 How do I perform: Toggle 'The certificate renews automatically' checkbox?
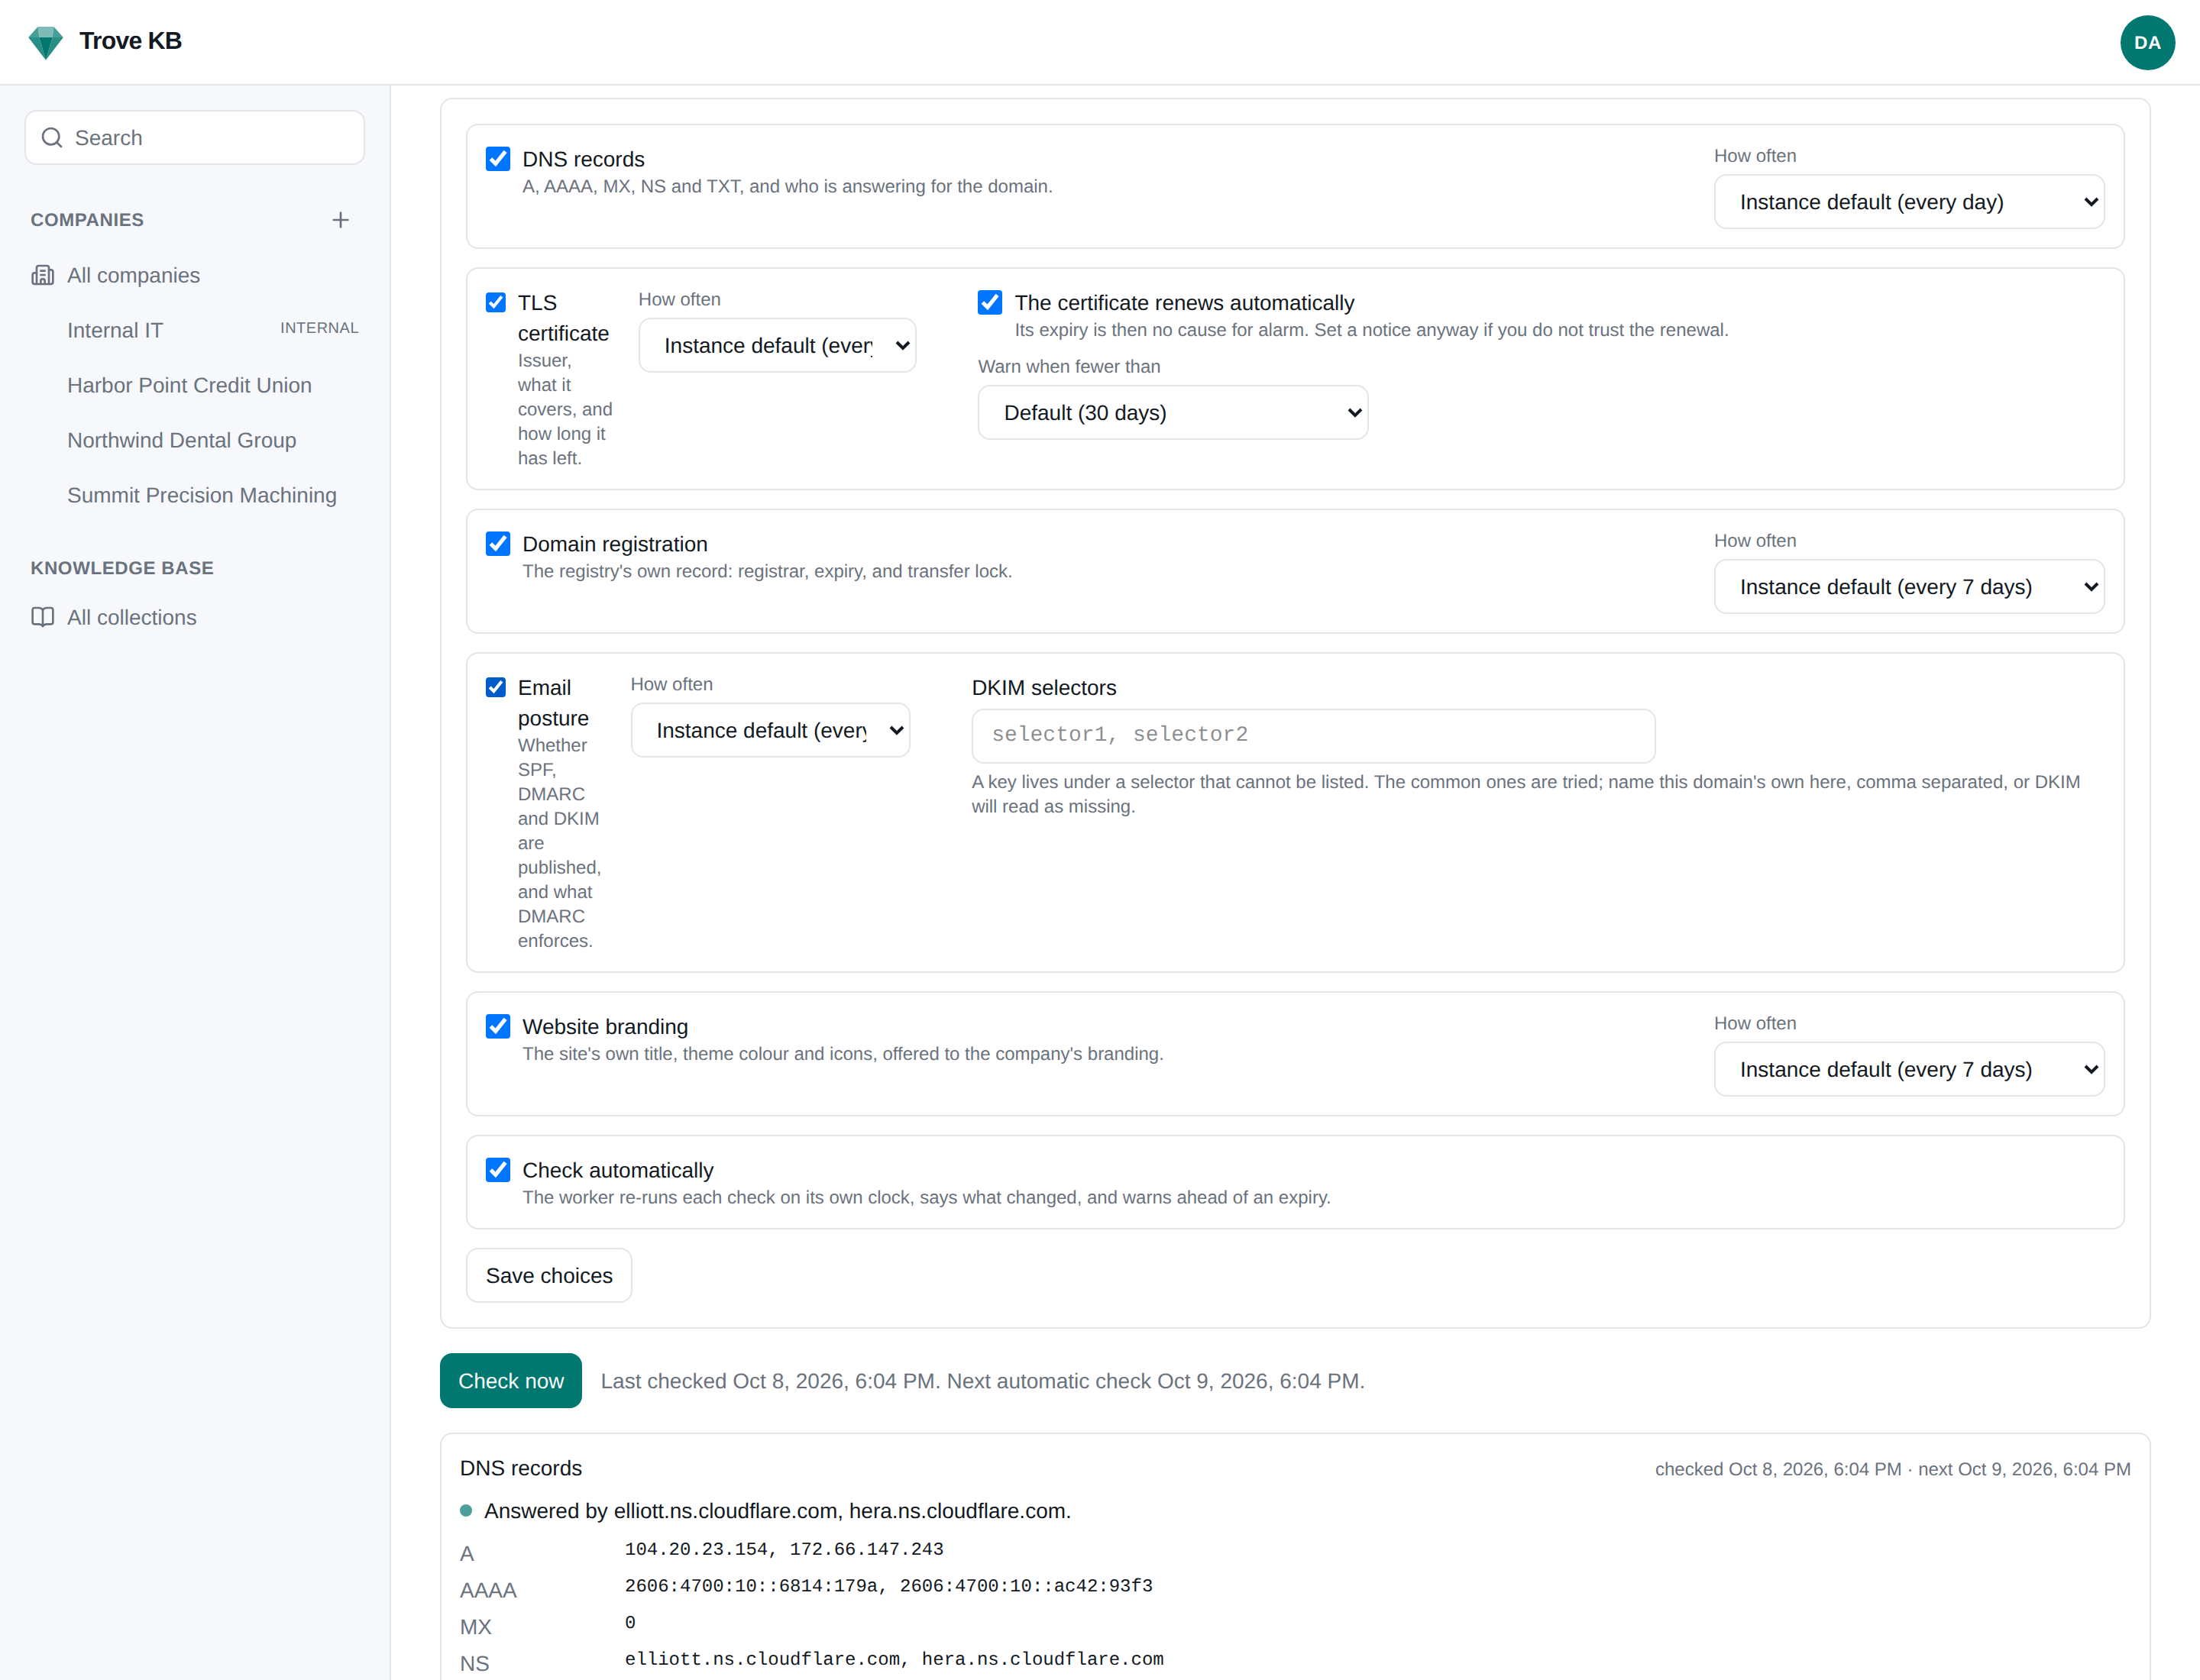click(x=991, y=302)
